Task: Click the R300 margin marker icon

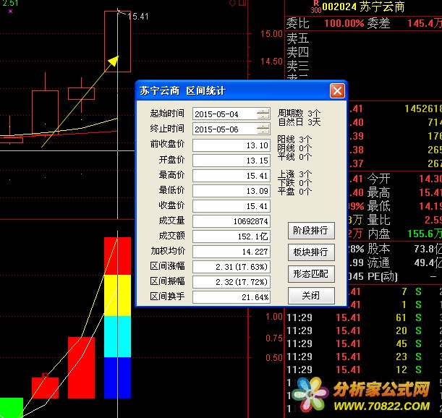Action: pos(316,7)
